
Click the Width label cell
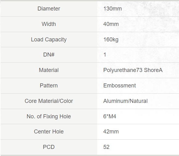click(x=49, y=24)
